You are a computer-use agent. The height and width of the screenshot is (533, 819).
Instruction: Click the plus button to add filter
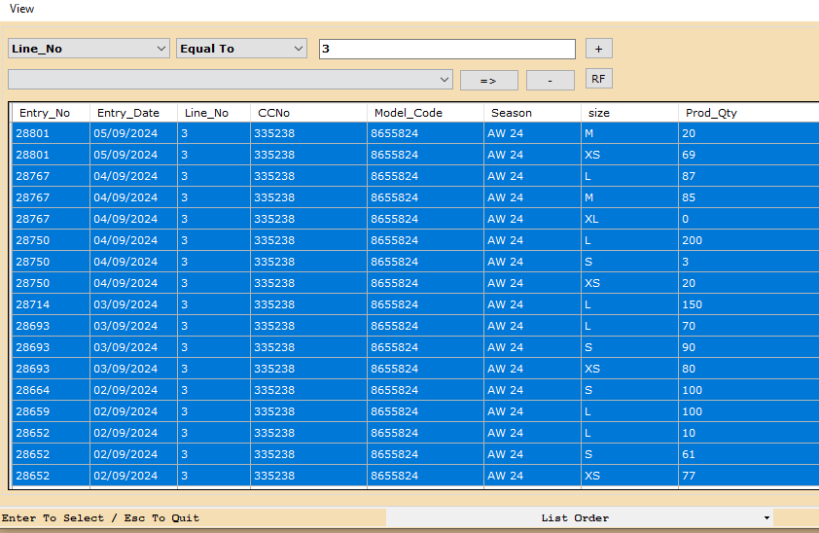coord(598,49)
